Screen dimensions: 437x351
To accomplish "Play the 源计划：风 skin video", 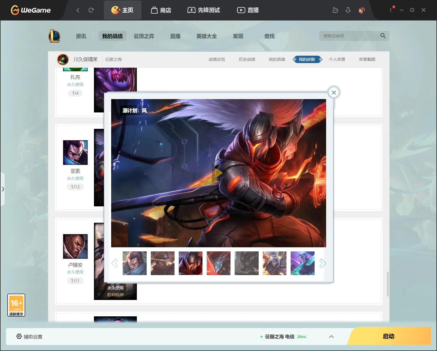I will pyautogui.click(x=218, y=173).
